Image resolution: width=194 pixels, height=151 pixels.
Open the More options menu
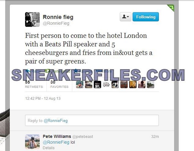99,71
